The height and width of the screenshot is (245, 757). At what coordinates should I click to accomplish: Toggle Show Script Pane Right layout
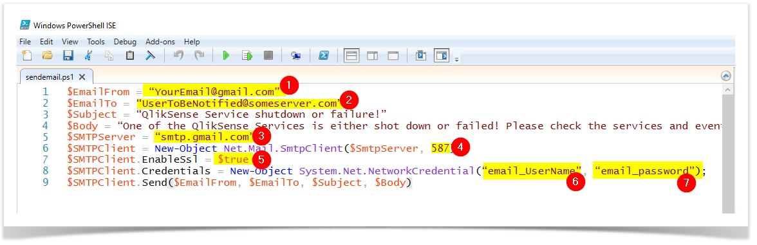click(x=372, y=56)
